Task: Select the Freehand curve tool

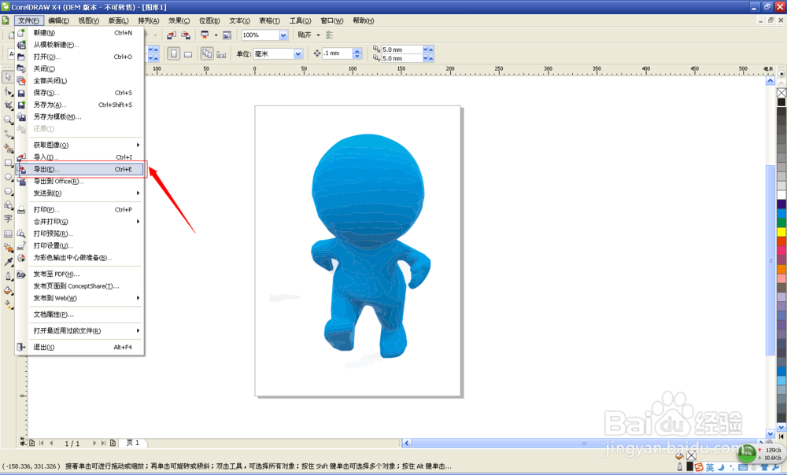Action: (x=8, y=134)
